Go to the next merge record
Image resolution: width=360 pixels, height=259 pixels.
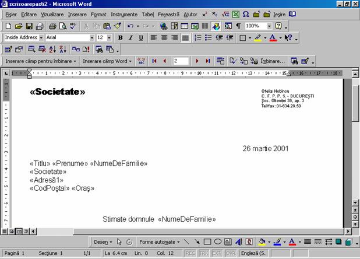click(x=197, y=61)
